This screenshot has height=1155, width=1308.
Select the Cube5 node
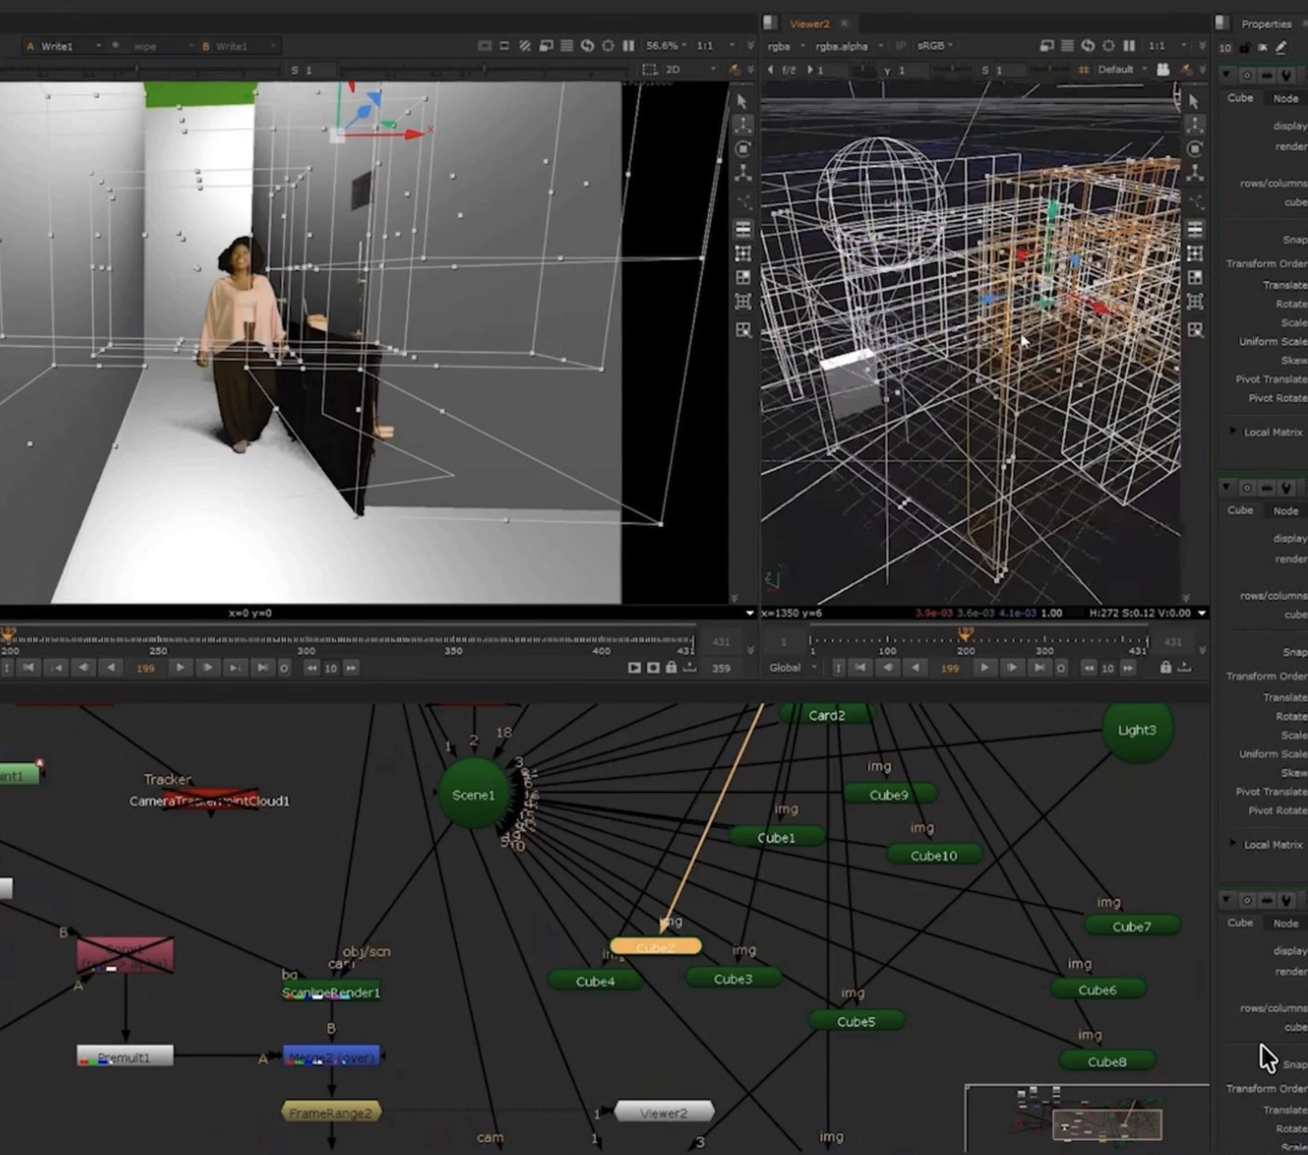[856, 1021]
